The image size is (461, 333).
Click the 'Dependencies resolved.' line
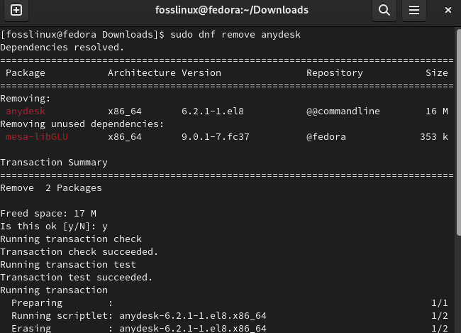coord(62,48)
